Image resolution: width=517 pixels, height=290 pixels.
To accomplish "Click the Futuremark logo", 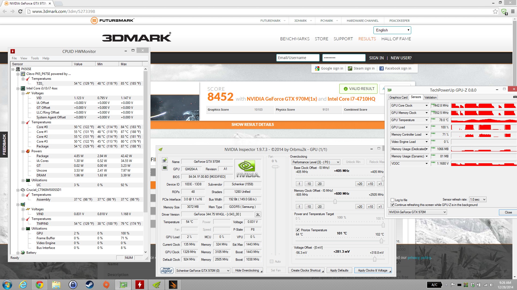I will pos(112,20).
